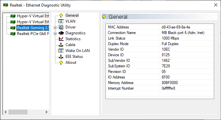Click the VLAN icon in the tree

pos(61,21)
